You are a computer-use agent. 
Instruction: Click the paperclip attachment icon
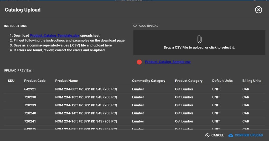click(199, 40)
